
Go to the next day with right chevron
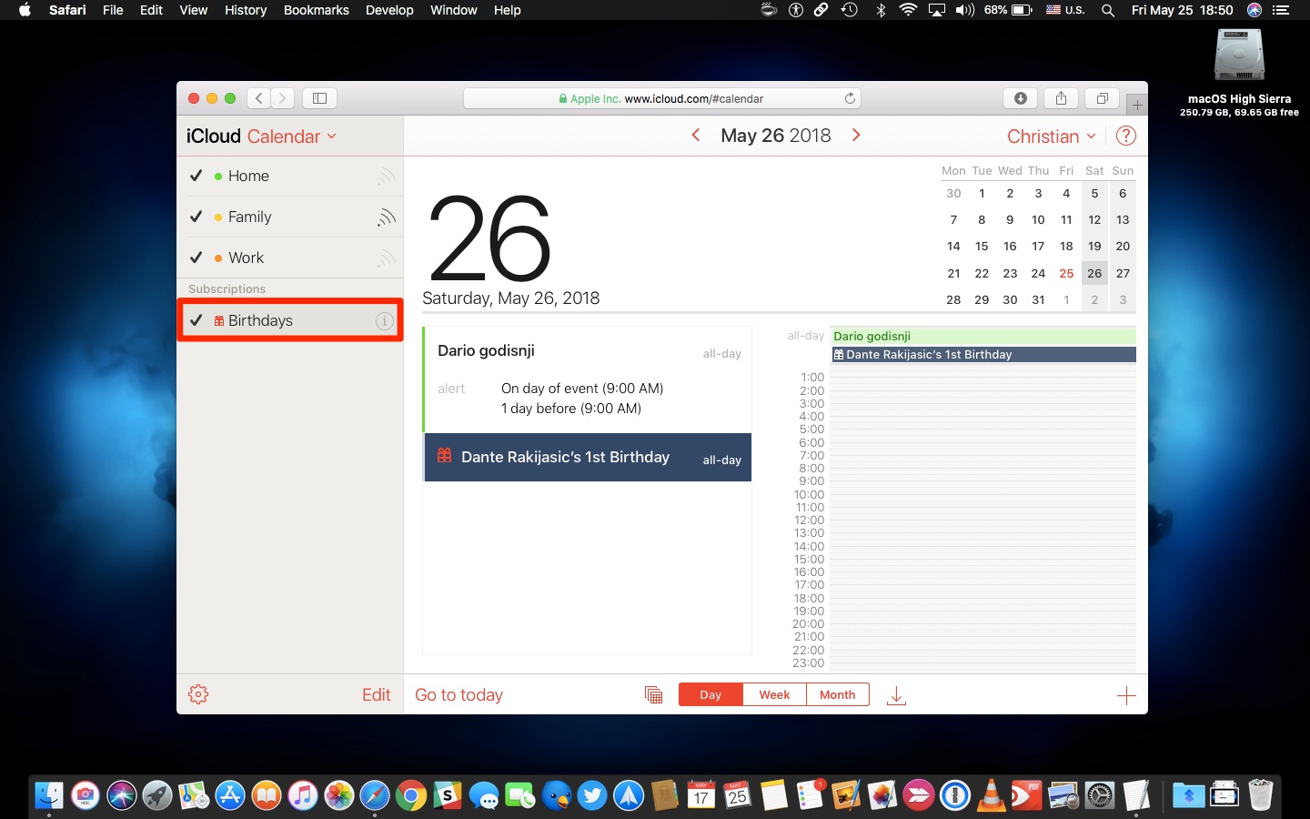[x=856, y=135]
